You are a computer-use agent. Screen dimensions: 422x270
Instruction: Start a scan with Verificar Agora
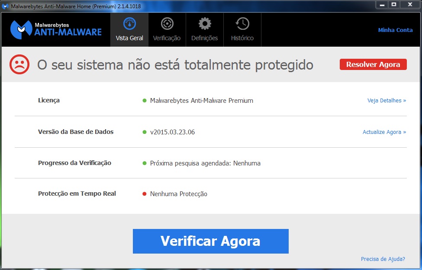[x=211, y=241]
